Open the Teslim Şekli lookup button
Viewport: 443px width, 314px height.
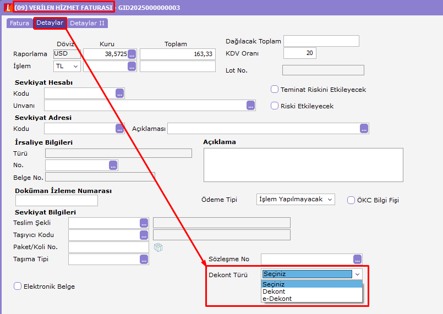pyautogui.click(x=144, y=223)
